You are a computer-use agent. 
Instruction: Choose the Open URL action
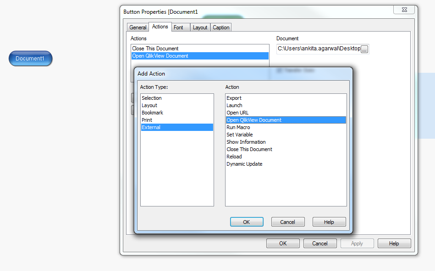tap(286, 113)
